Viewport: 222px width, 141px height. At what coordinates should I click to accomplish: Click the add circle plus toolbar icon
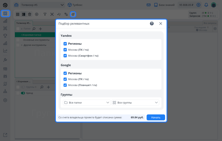(x=37, y=14)
